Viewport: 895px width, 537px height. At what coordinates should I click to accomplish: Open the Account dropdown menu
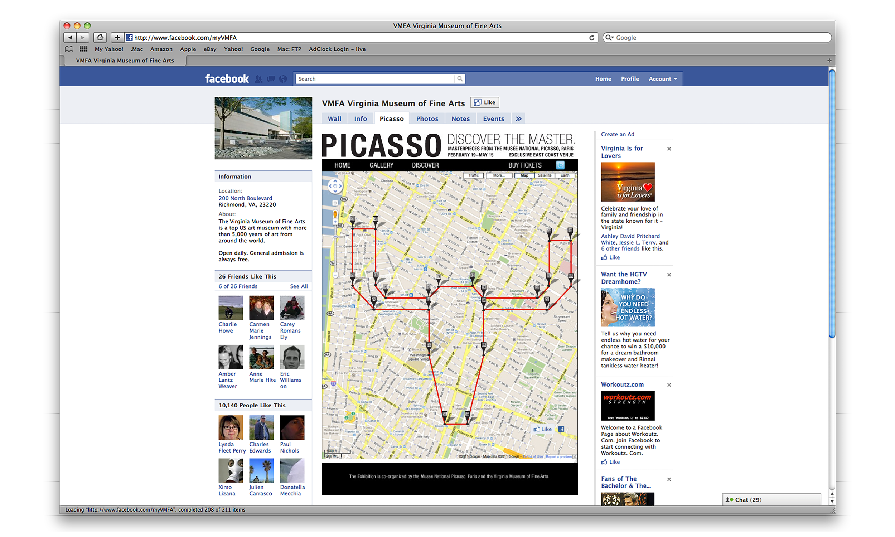662,79
